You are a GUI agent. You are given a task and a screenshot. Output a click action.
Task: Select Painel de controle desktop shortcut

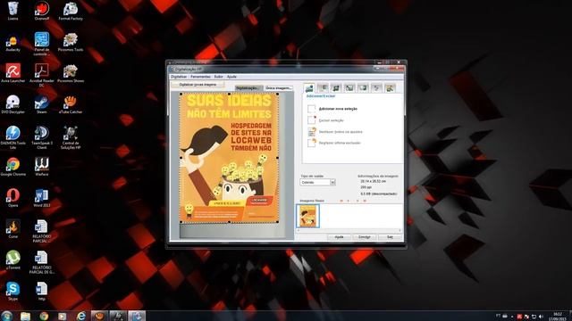tap(42, 44)
